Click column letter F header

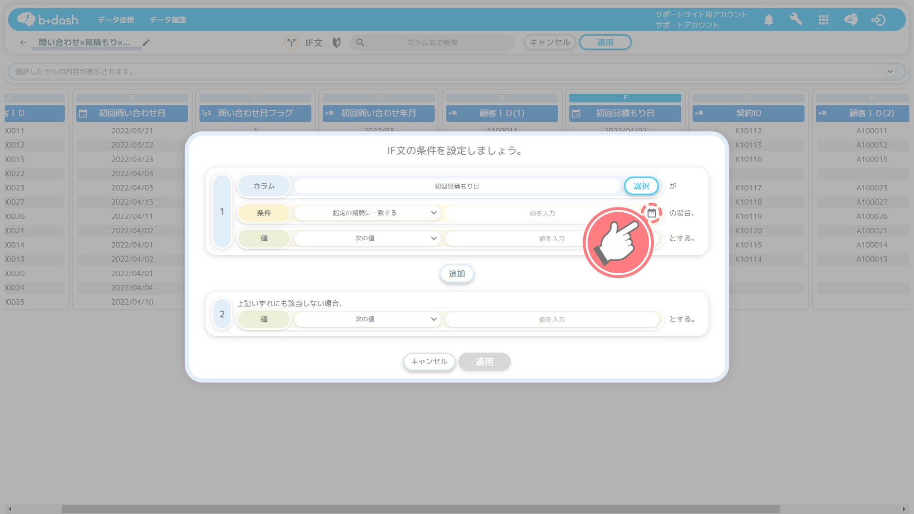pyautogui.click(x=625, y=98)
